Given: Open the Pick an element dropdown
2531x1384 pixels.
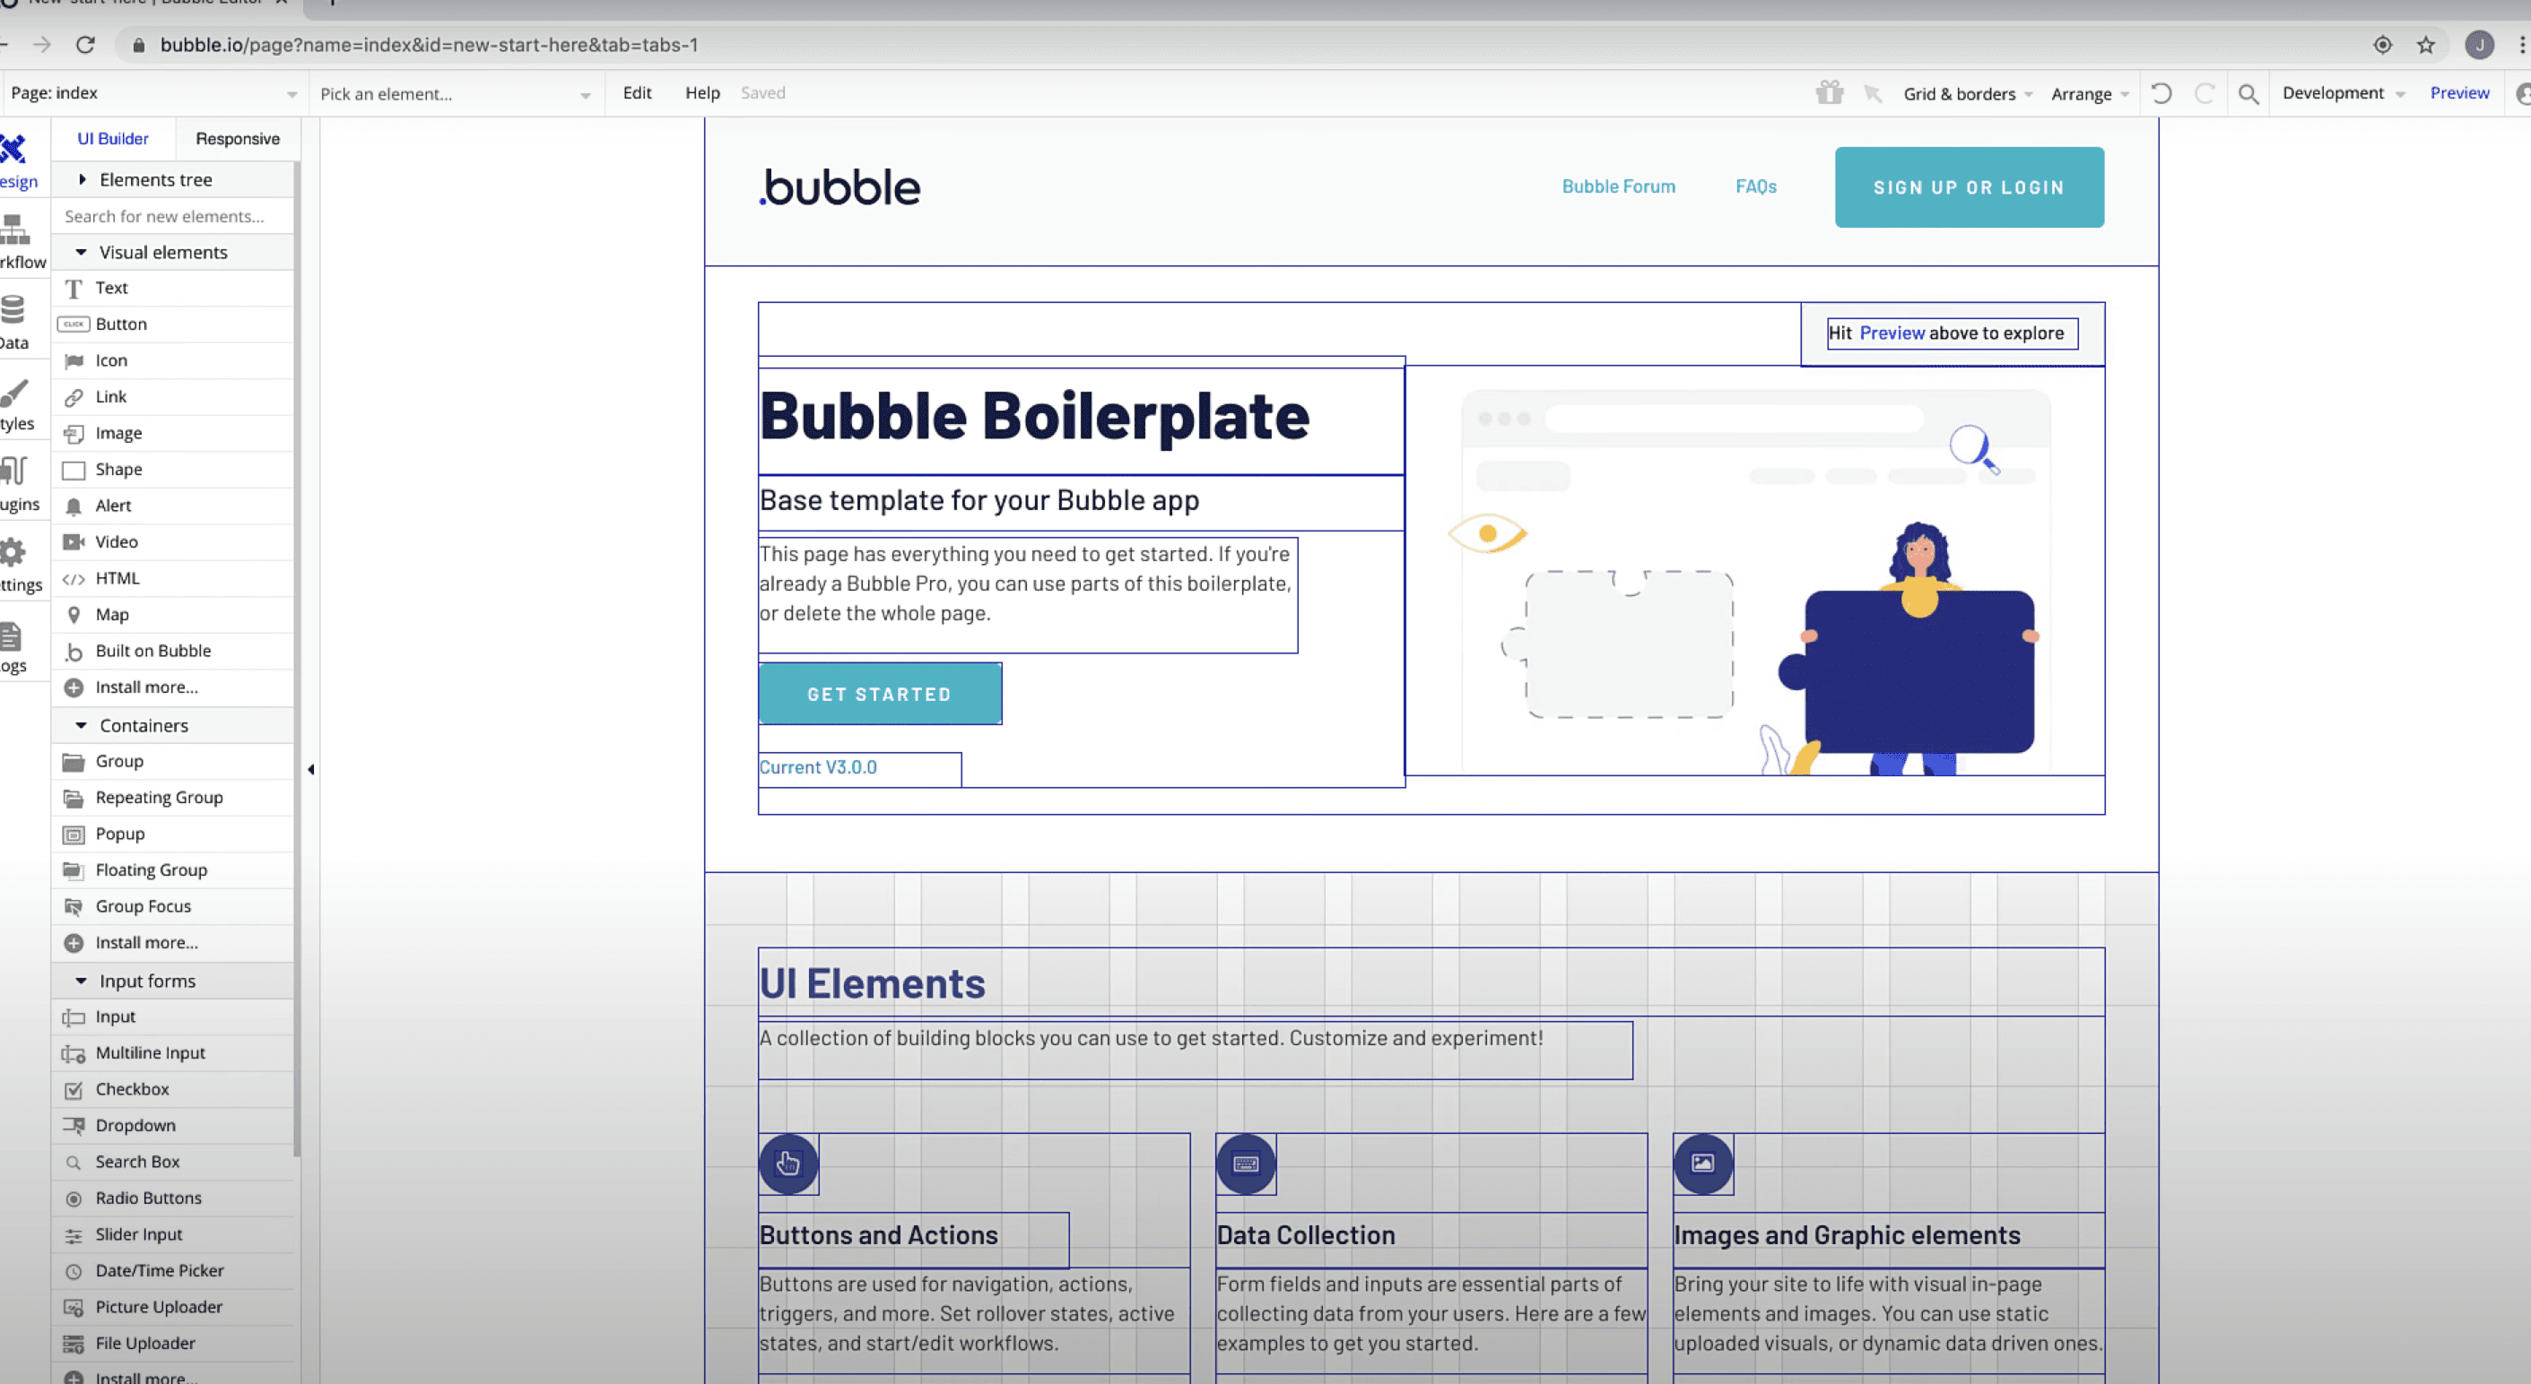Looking at the screenshot, I should [x=456, y=94].
